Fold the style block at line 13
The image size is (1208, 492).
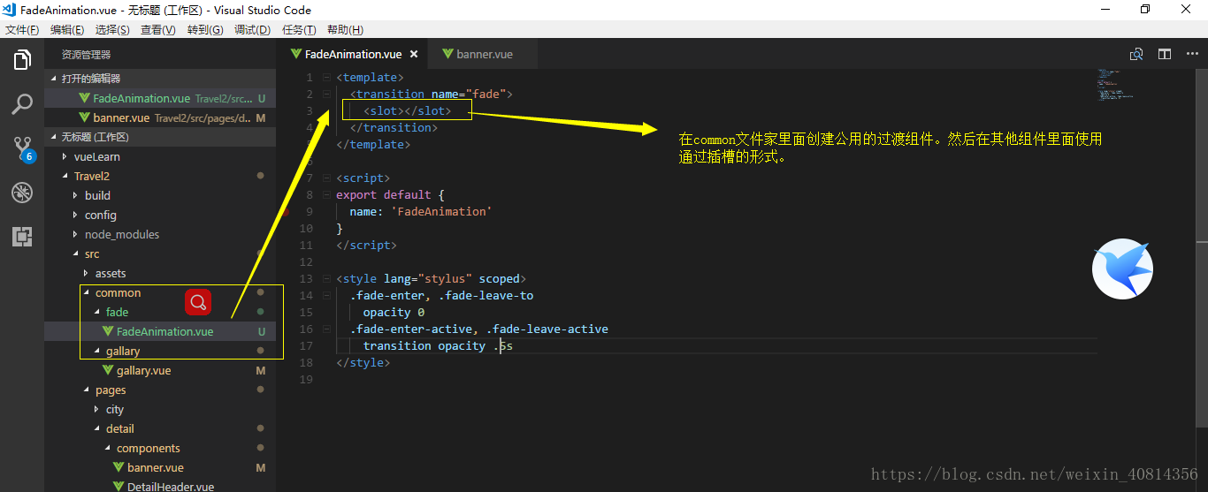click(326, 279)
